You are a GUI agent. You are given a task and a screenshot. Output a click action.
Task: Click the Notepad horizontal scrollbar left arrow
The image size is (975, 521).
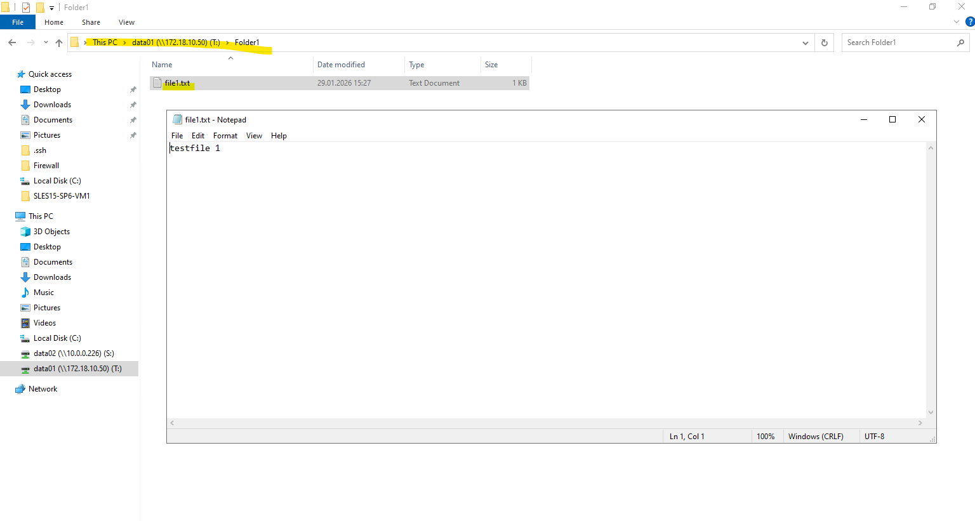click(172, 423)
